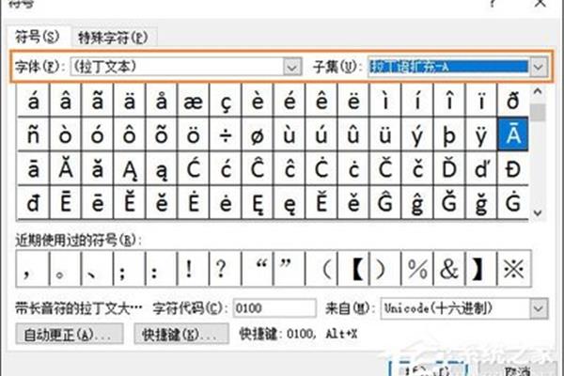Select the ÿ symbol cell
The height and width of the screenshot is (376, 564).
pyautogui.click(x=481, y=135)
